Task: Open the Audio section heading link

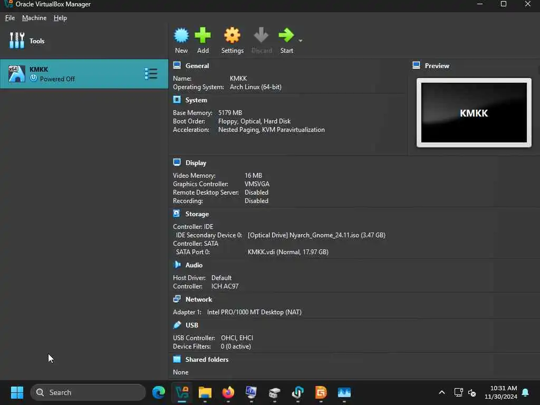Action: (194, 265)
